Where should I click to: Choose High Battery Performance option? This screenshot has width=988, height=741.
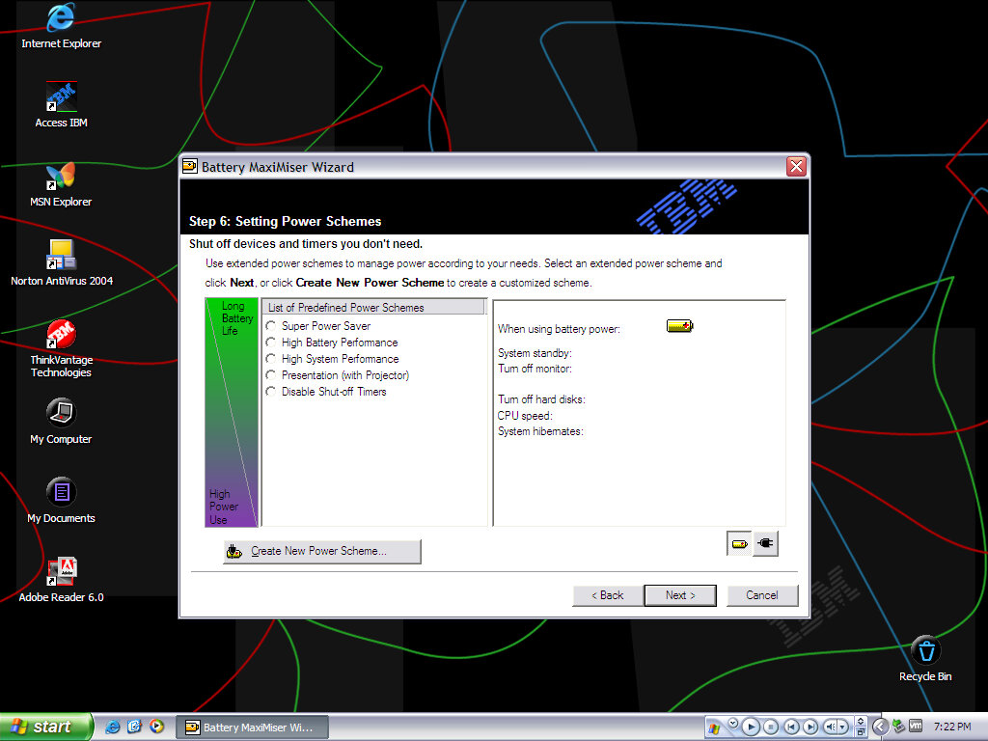point(271,343)
